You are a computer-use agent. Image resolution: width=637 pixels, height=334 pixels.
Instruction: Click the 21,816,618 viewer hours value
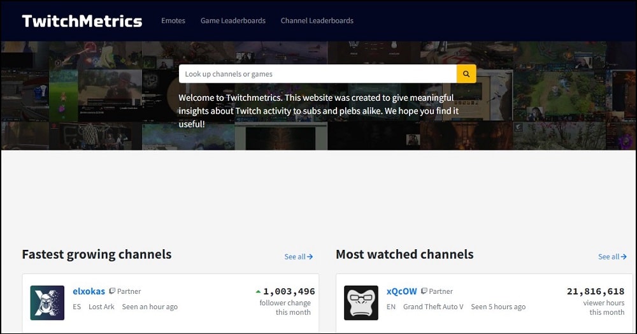[x=596, y=291]
